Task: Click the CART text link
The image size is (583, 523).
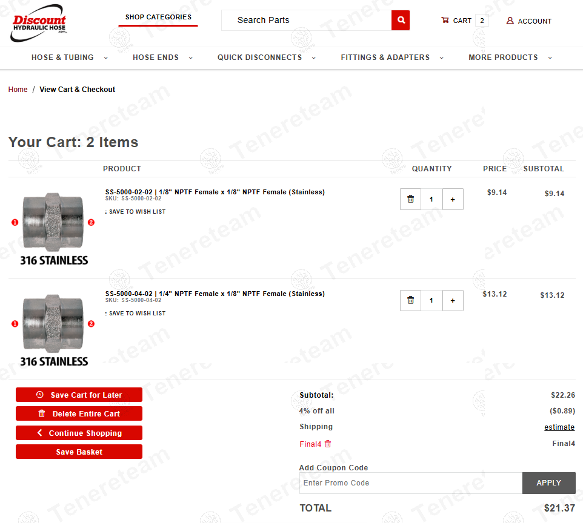Action: [462, 21]
